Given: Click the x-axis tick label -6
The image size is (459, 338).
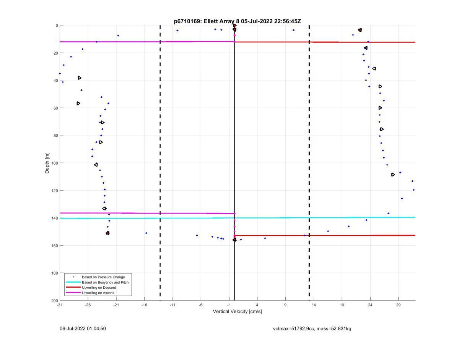Looking at the screenshot, I should [201, 305].
